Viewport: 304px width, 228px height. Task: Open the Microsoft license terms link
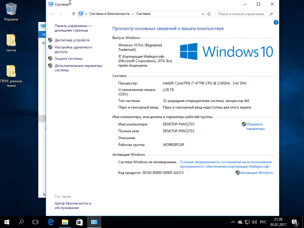pos(226,164)
